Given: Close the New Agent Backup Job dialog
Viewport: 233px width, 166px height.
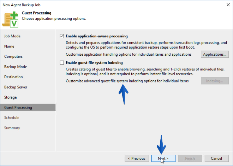Looking at the screenshot, I should (x=228, y=5).
